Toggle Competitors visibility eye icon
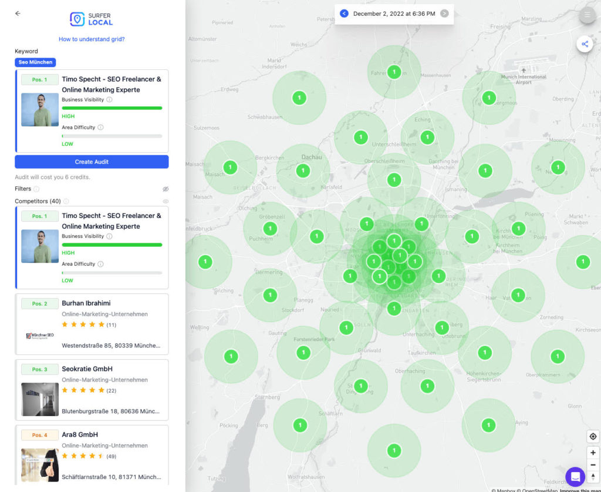Viewport: 601px width, 492px height. 166,201
